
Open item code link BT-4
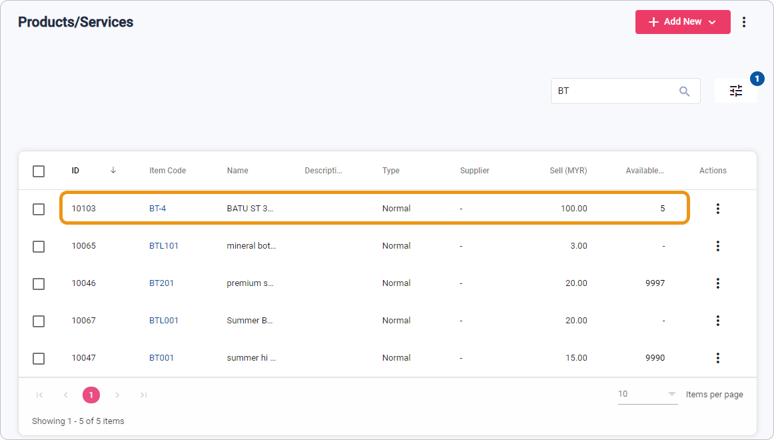tap(157, 209)
